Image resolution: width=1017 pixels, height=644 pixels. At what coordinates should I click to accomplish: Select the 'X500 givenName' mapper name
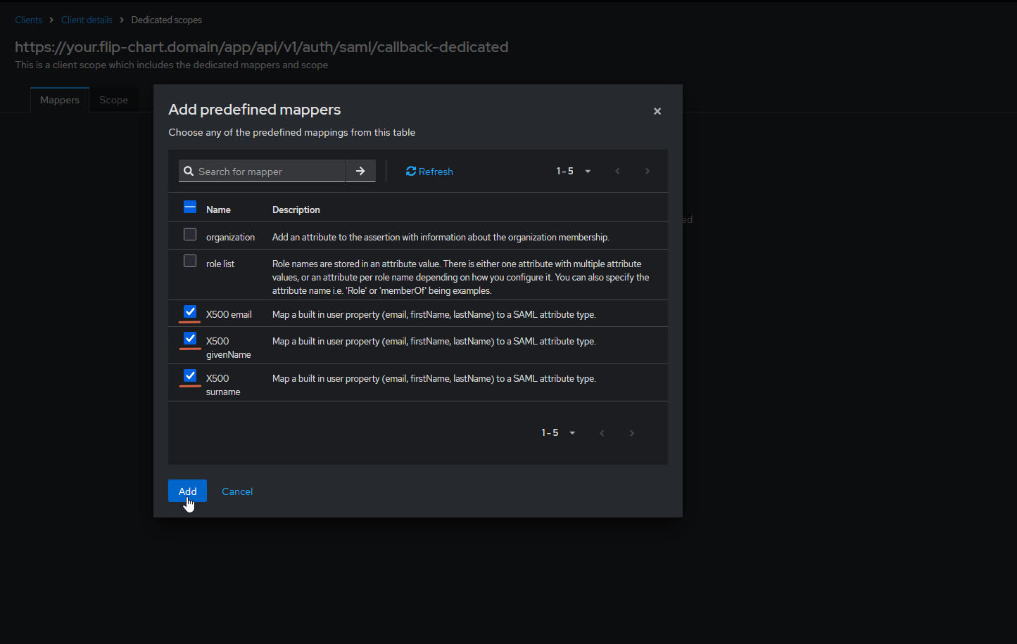(229, 347)
